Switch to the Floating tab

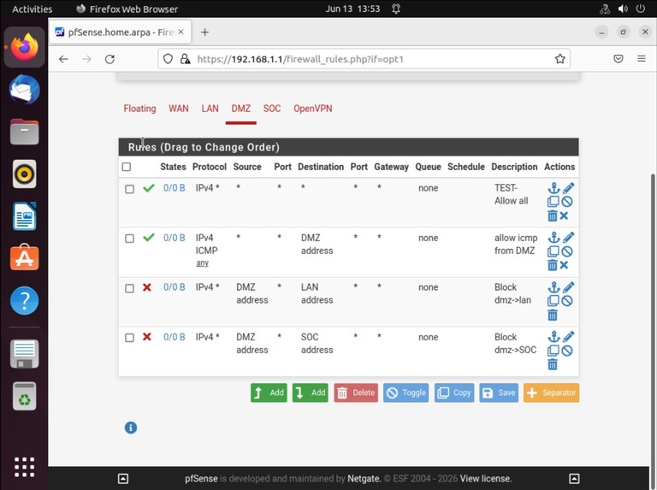coord(139,109)
